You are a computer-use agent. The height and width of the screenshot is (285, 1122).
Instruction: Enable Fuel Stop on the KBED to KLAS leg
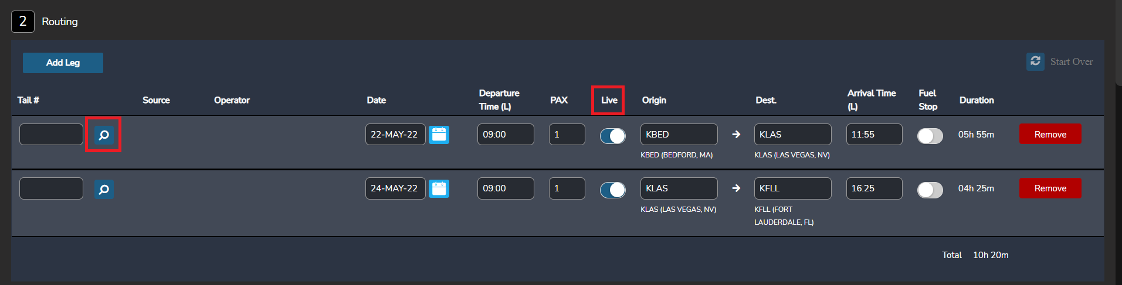click(x=930, y=136)
